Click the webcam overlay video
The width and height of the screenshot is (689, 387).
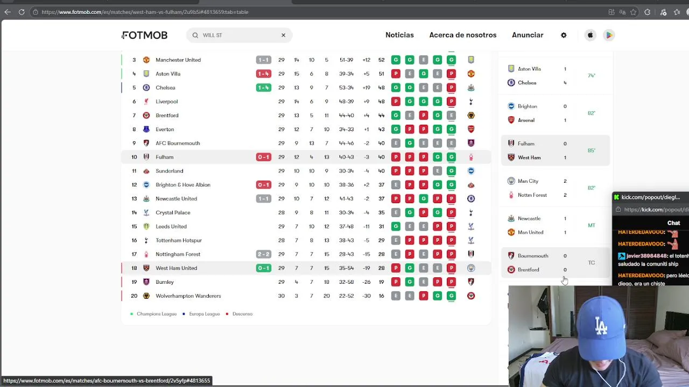(x=599, y=336)
